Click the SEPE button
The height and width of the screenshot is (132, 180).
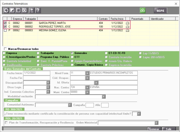[x=160, y=10]
